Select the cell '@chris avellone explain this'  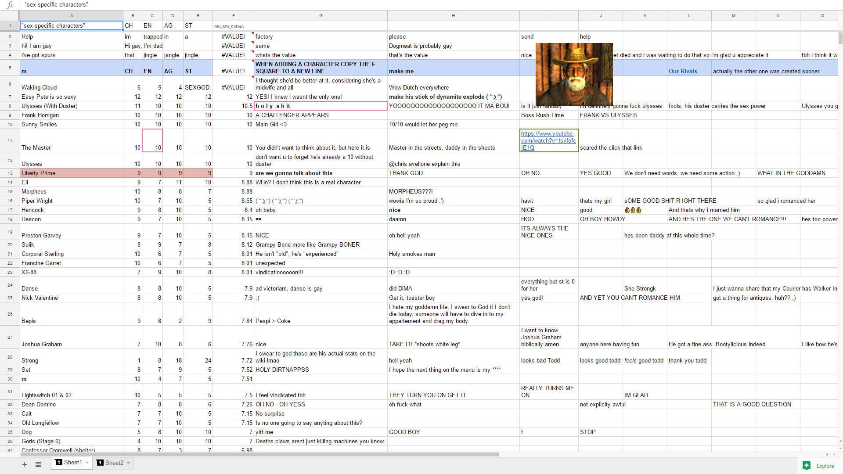click(454, 161)
